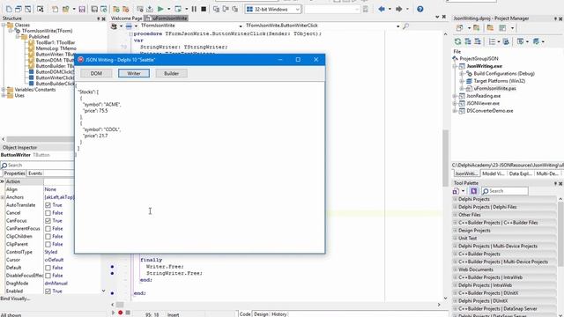The image size is (564, 317).
Task: Click the Stop (program reset) icon
Action: 204,9
